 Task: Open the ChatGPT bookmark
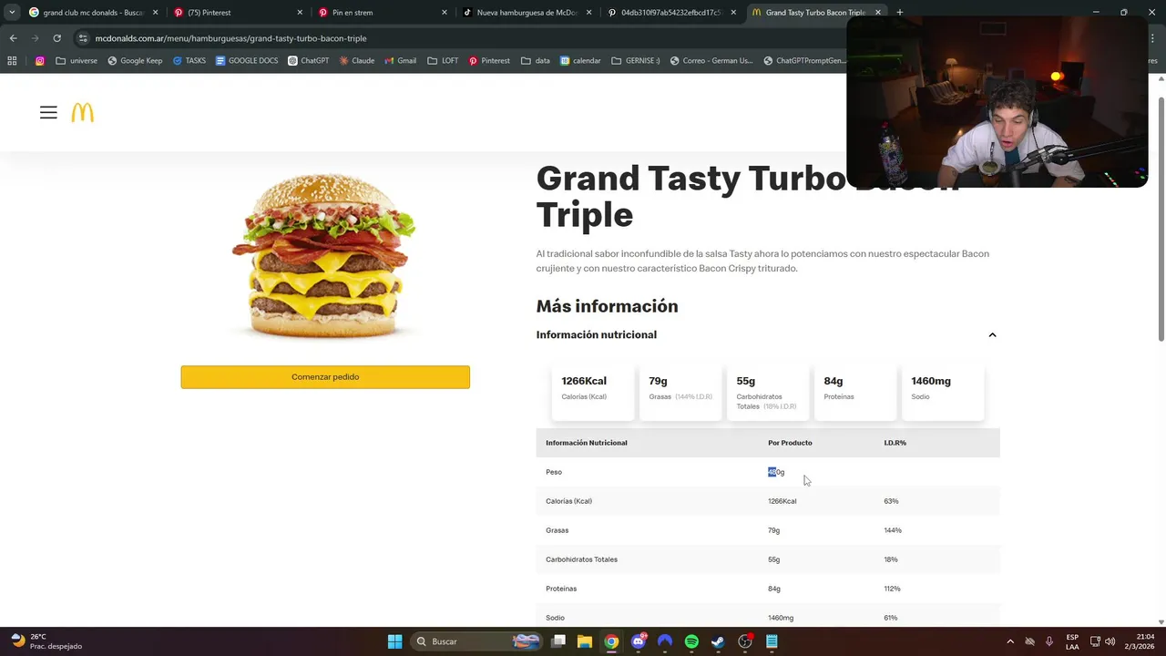308,61
